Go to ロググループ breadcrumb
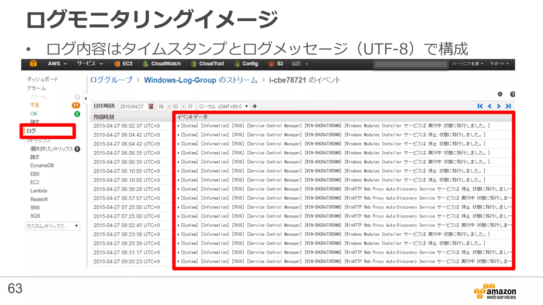 (111, 80)
